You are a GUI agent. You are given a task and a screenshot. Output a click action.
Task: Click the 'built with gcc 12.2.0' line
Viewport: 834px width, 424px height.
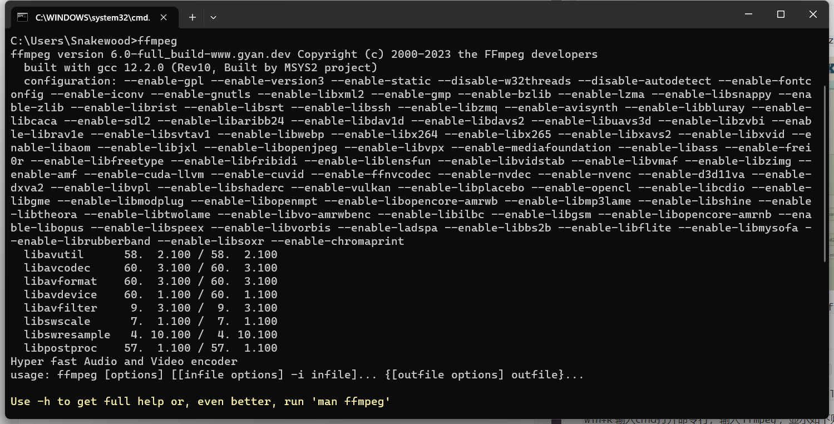201,68
